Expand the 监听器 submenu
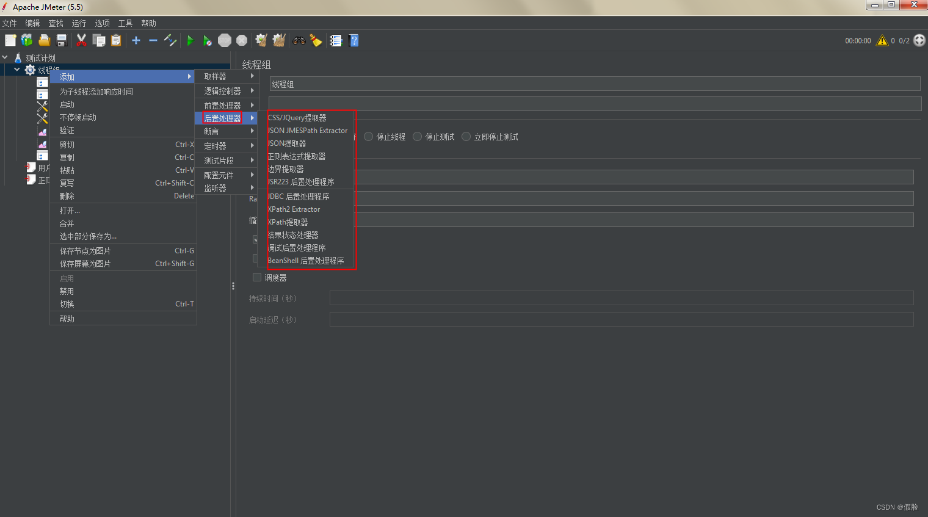 (x=227, y=188)
